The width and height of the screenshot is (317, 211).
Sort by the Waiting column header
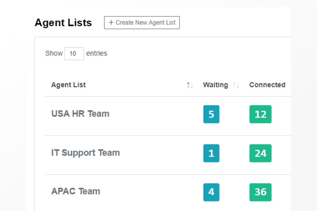[x=215, y=85]
